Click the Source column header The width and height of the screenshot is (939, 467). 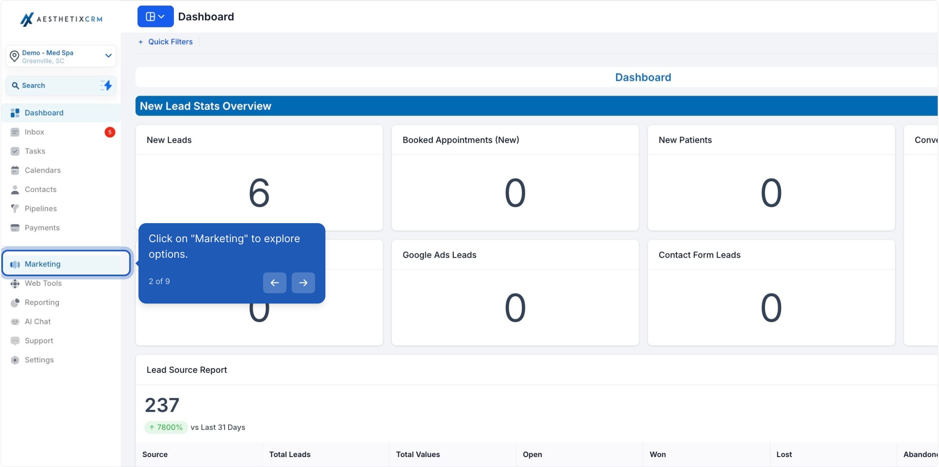(155, 454)
